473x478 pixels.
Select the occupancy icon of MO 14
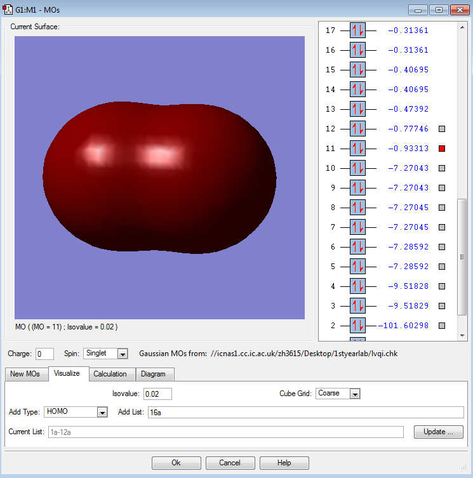(x=357, y=90)
